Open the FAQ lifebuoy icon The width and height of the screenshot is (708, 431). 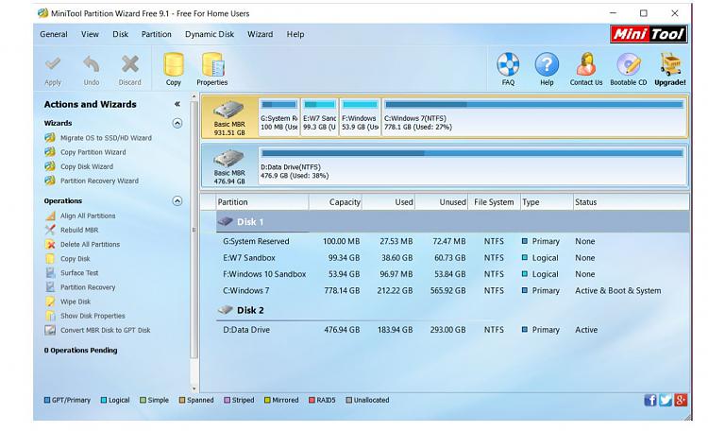click(508, 64)
